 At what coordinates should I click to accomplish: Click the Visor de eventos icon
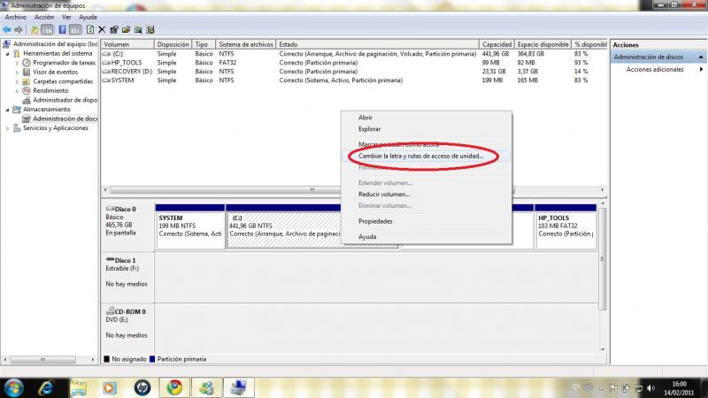(27, 73)
